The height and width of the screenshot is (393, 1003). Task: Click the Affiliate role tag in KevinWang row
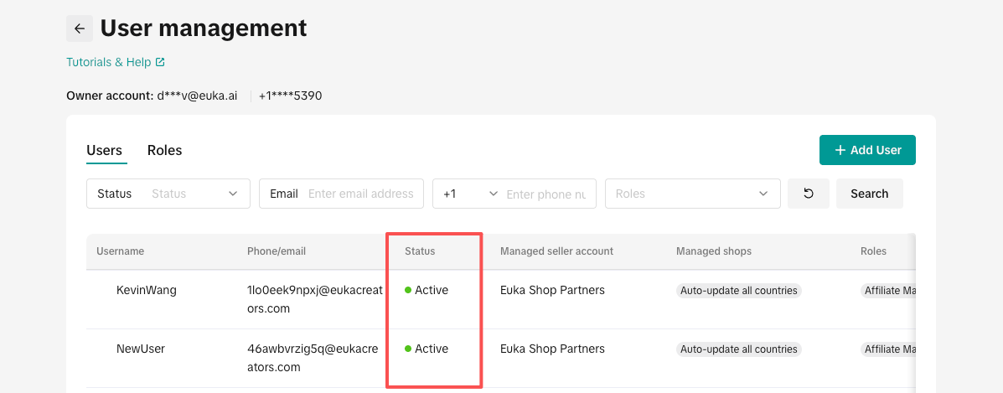(888, 291)
